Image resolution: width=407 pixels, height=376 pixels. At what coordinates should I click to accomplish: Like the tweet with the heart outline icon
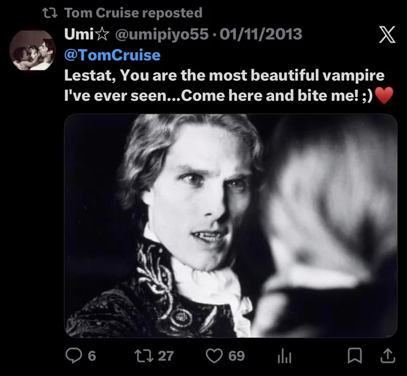pos(214,356)
